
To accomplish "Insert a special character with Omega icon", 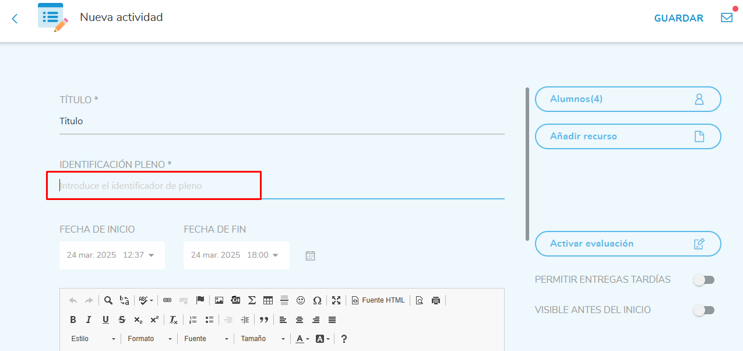I will (x=317, y=300).
